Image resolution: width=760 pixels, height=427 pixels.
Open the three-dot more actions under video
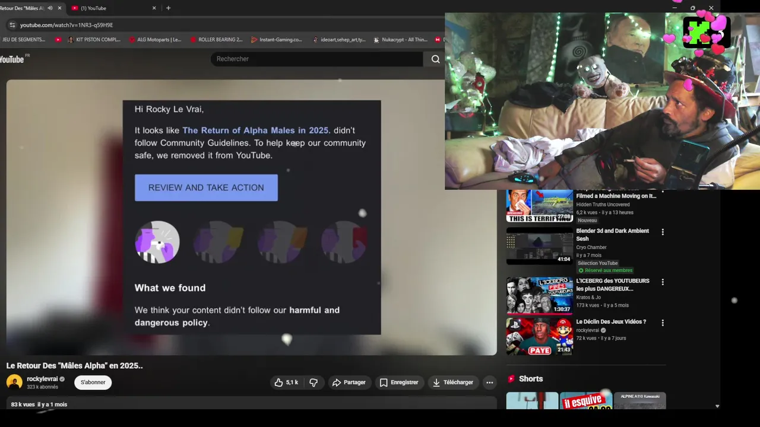(x=489, y=383)
